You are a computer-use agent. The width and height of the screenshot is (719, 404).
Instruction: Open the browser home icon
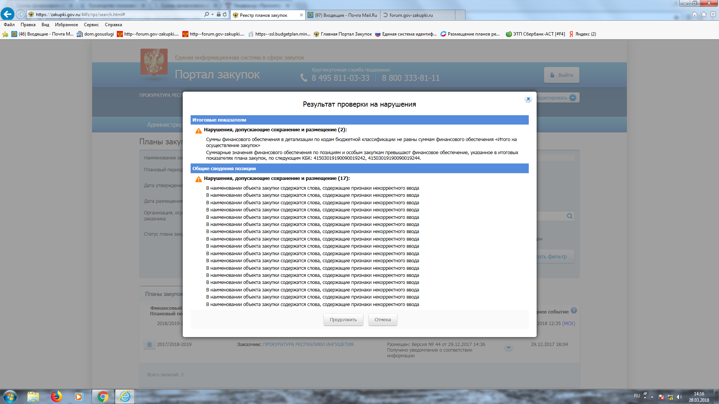coord(695,15)
